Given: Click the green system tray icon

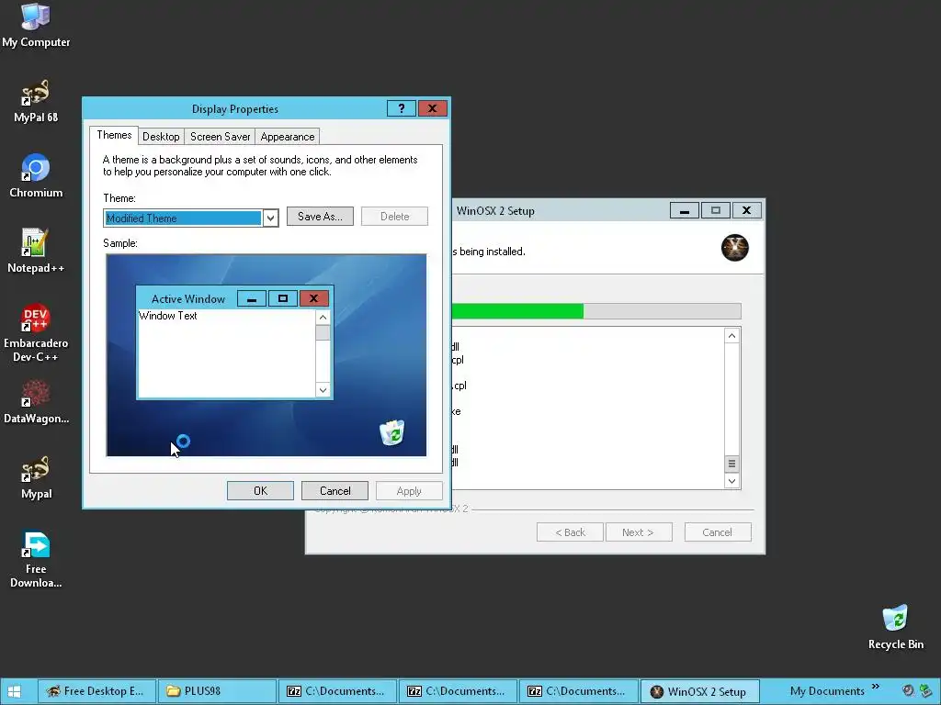Looking at the screenshot, I should [926, 691].
